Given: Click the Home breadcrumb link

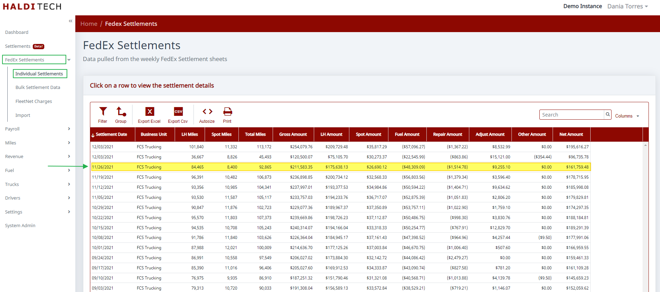Looking at the screenshot, I should click(89, 24).
